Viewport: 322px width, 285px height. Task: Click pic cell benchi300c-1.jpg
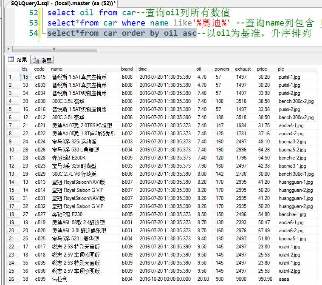click(296, 174)
